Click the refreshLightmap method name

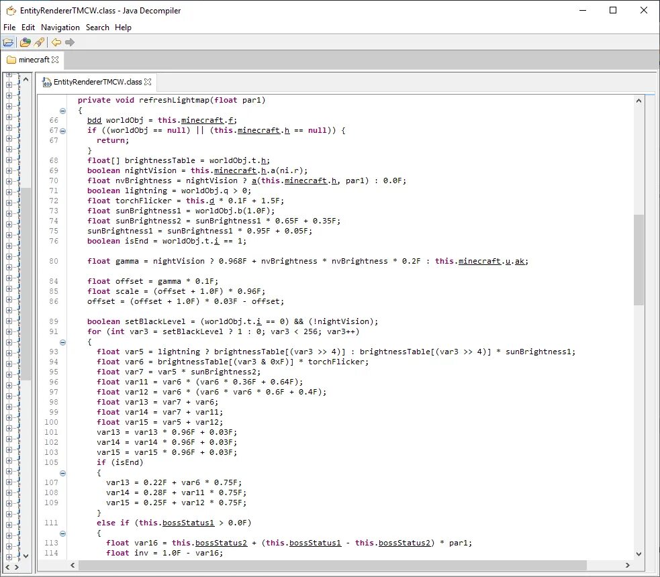[174, 100]
